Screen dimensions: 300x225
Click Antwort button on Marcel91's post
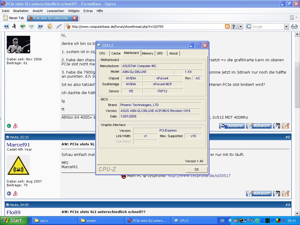pos(259,194)
